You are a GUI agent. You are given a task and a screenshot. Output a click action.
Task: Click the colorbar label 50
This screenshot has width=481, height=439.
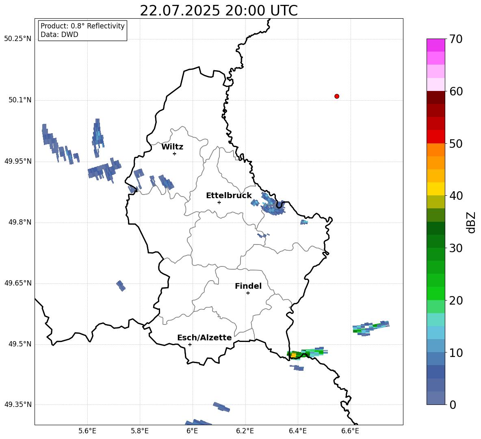point(456,143)
